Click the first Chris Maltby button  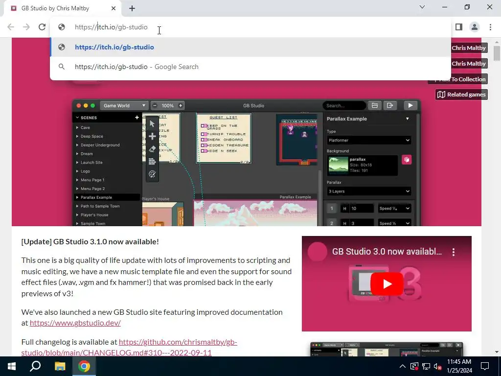click(x=468, y=48)
